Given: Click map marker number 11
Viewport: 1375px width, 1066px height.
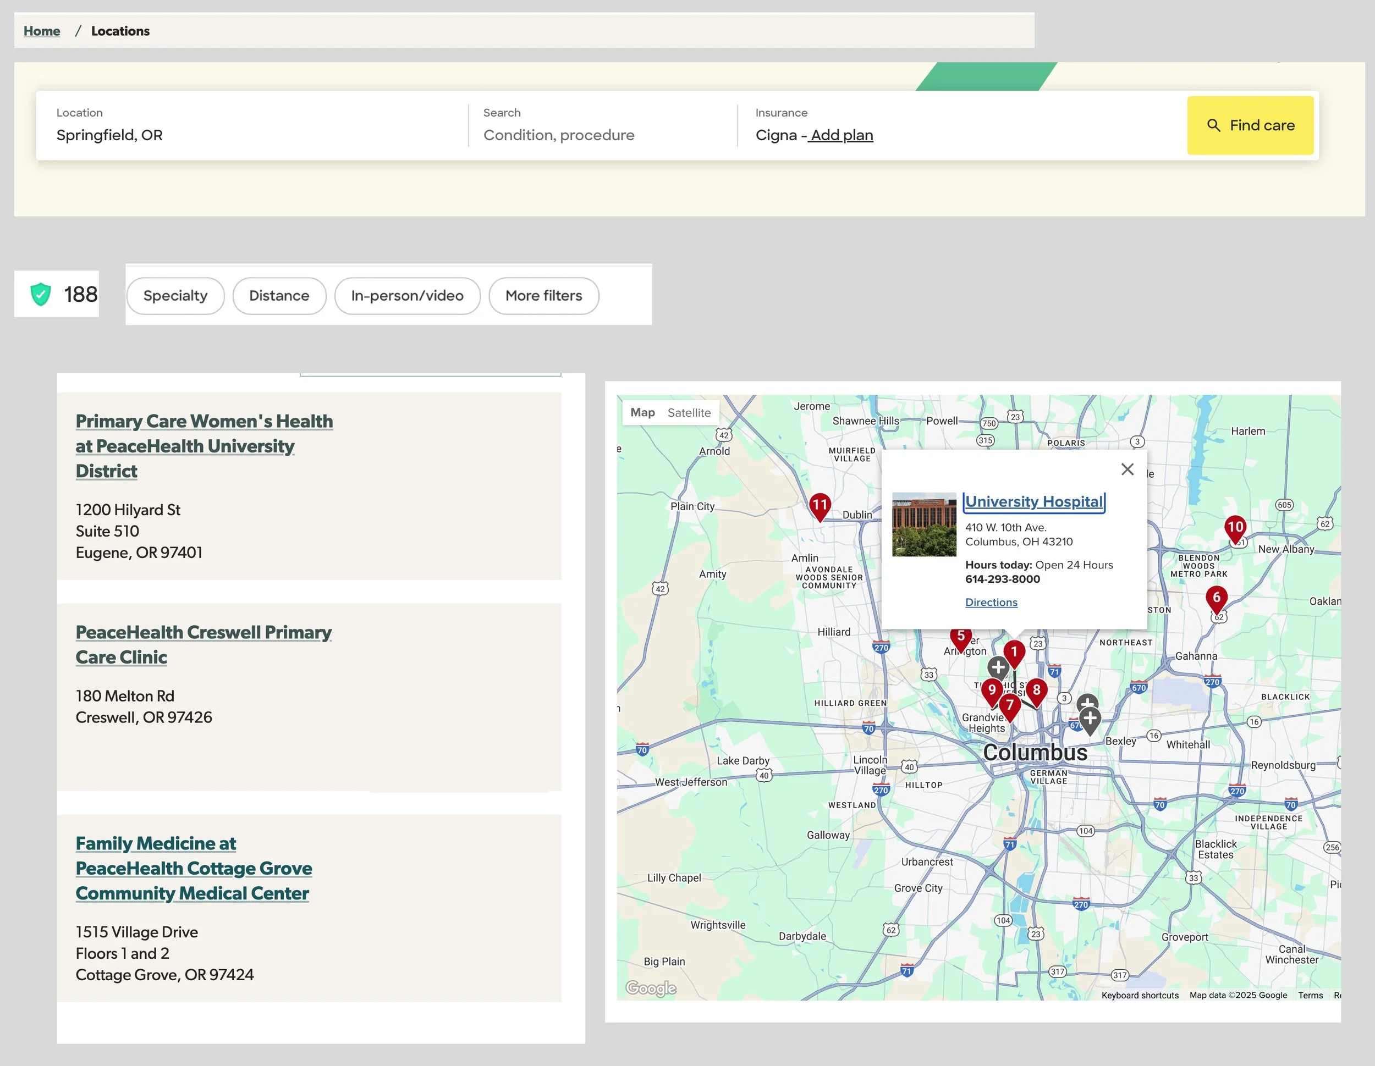Looking at the screenshot, I should (819, 505).
